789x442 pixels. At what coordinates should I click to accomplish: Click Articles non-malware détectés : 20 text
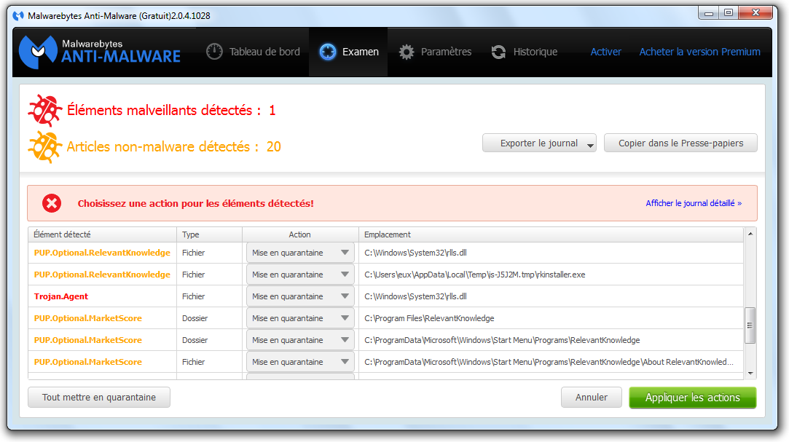tap(174, 147)
